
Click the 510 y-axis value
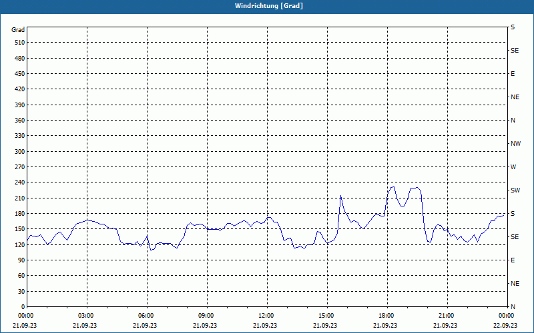pos(20,43)
